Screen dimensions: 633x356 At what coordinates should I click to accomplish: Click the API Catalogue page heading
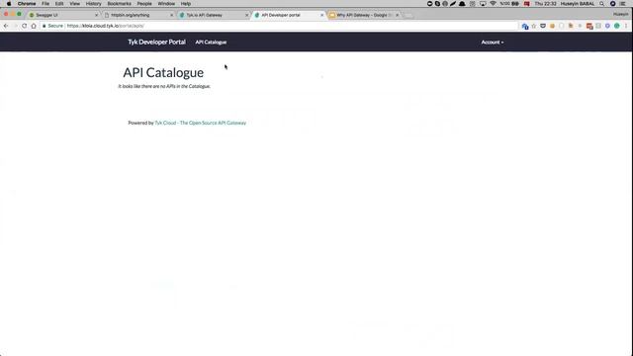(163, 72)
